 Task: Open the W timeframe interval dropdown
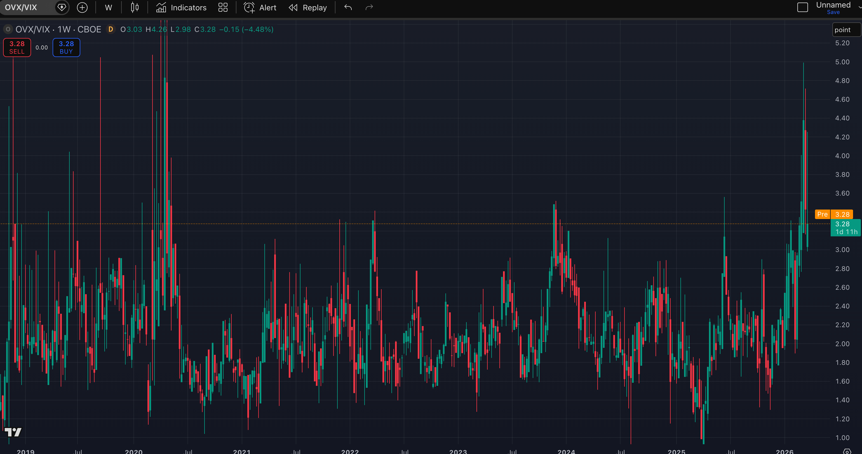108,7
